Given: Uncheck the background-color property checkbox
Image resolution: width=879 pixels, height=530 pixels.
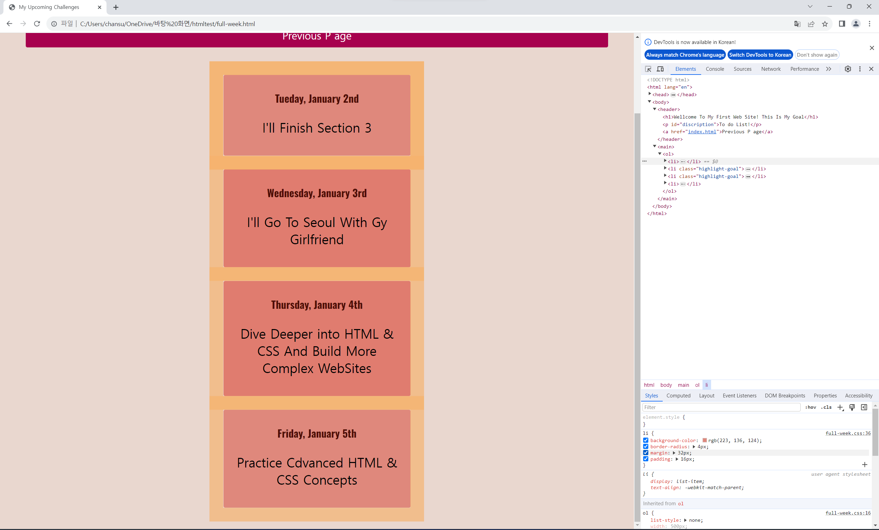Looking at the screenshot, I should [x=646, y=440].
